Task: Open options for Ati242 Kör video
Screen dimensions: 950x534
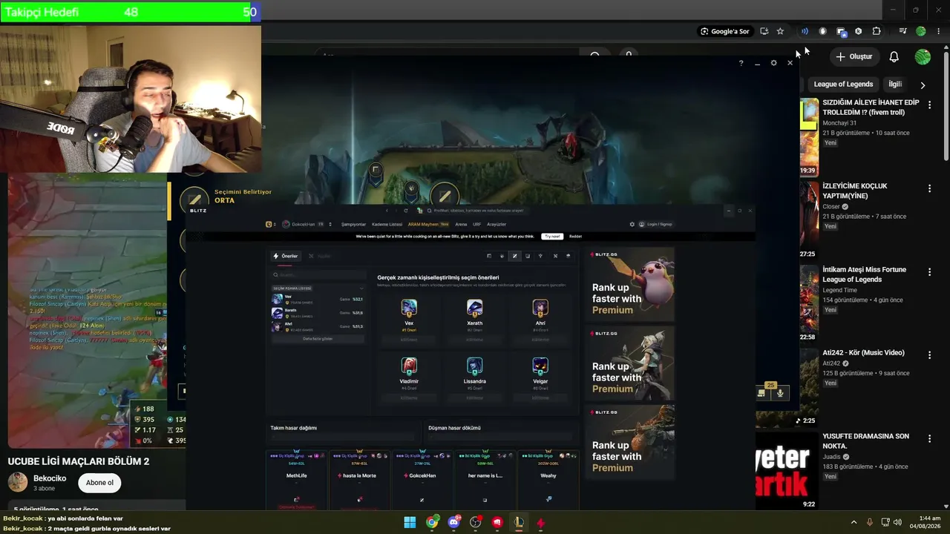Action: coord(929,355)
